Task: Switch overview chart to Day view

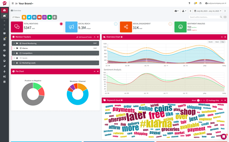Action: (223, 42)
